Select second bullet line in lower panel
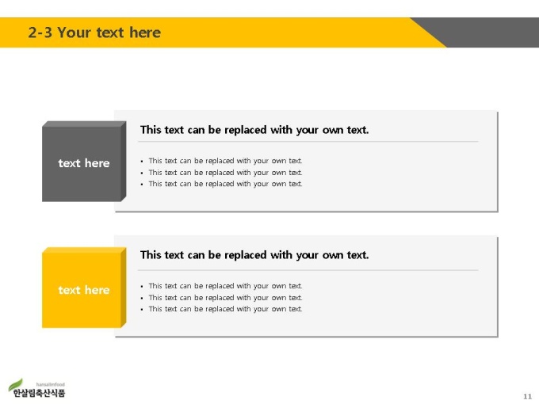 pyautogui.click(x=225, y=298)
